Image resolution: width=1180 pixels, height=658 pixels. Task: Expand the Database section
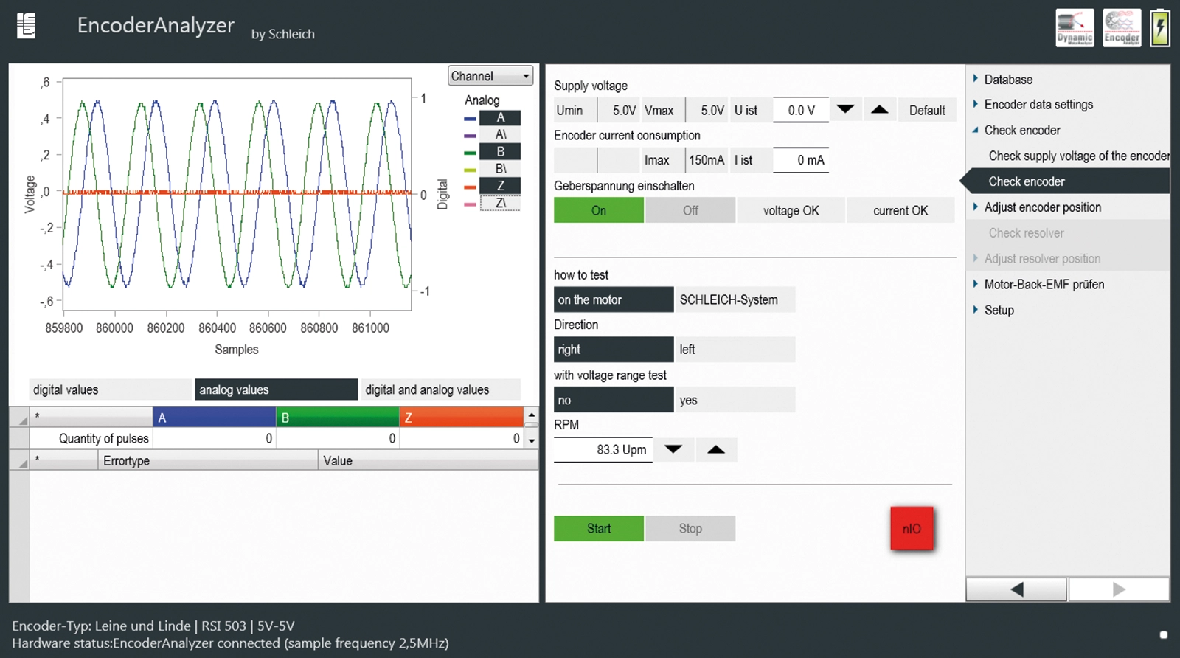tap(1007, 80)
